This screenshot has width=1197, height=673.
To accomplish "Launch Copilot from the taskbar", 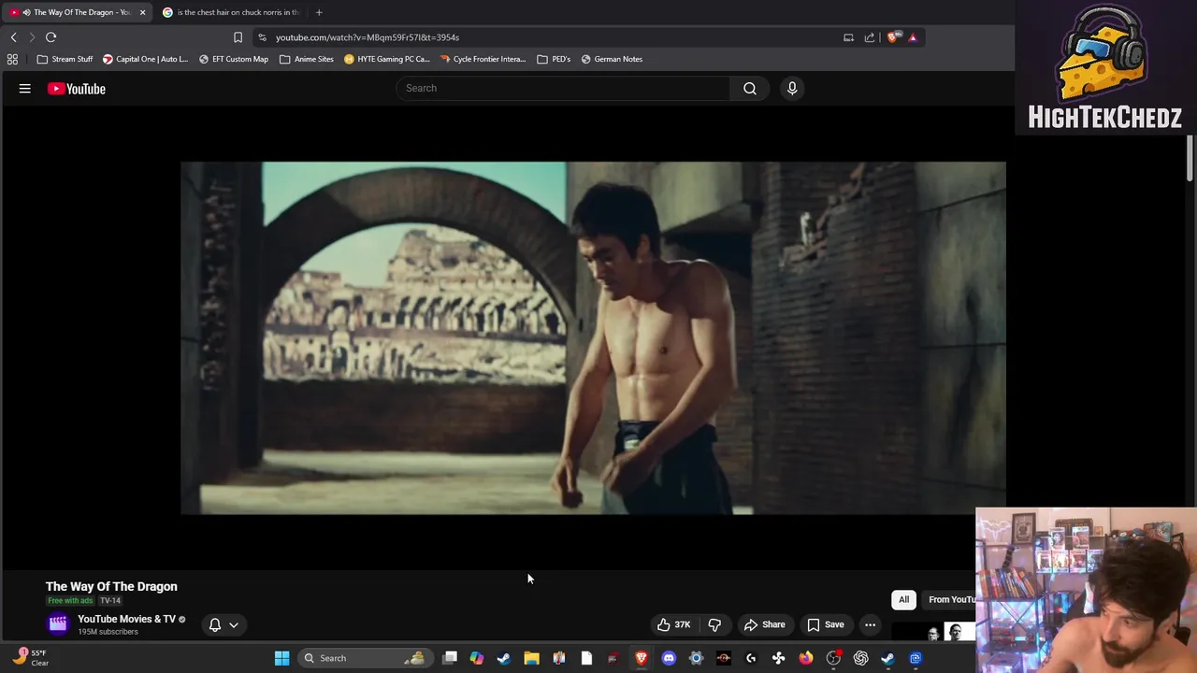I will (477, 658).
